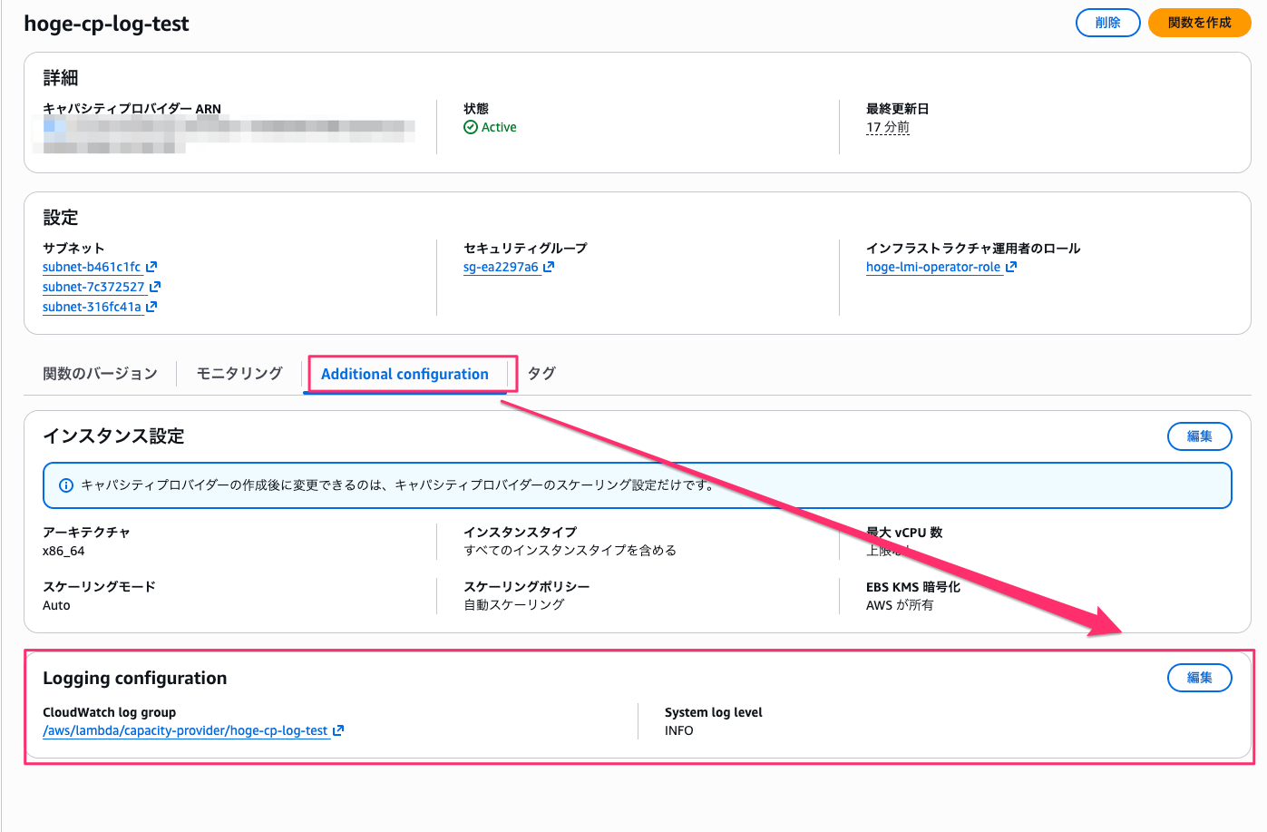Viewport: 1267px width, 832px height.
Task: Click the x86_64 architecture value
Action: (x=63, y=551)
